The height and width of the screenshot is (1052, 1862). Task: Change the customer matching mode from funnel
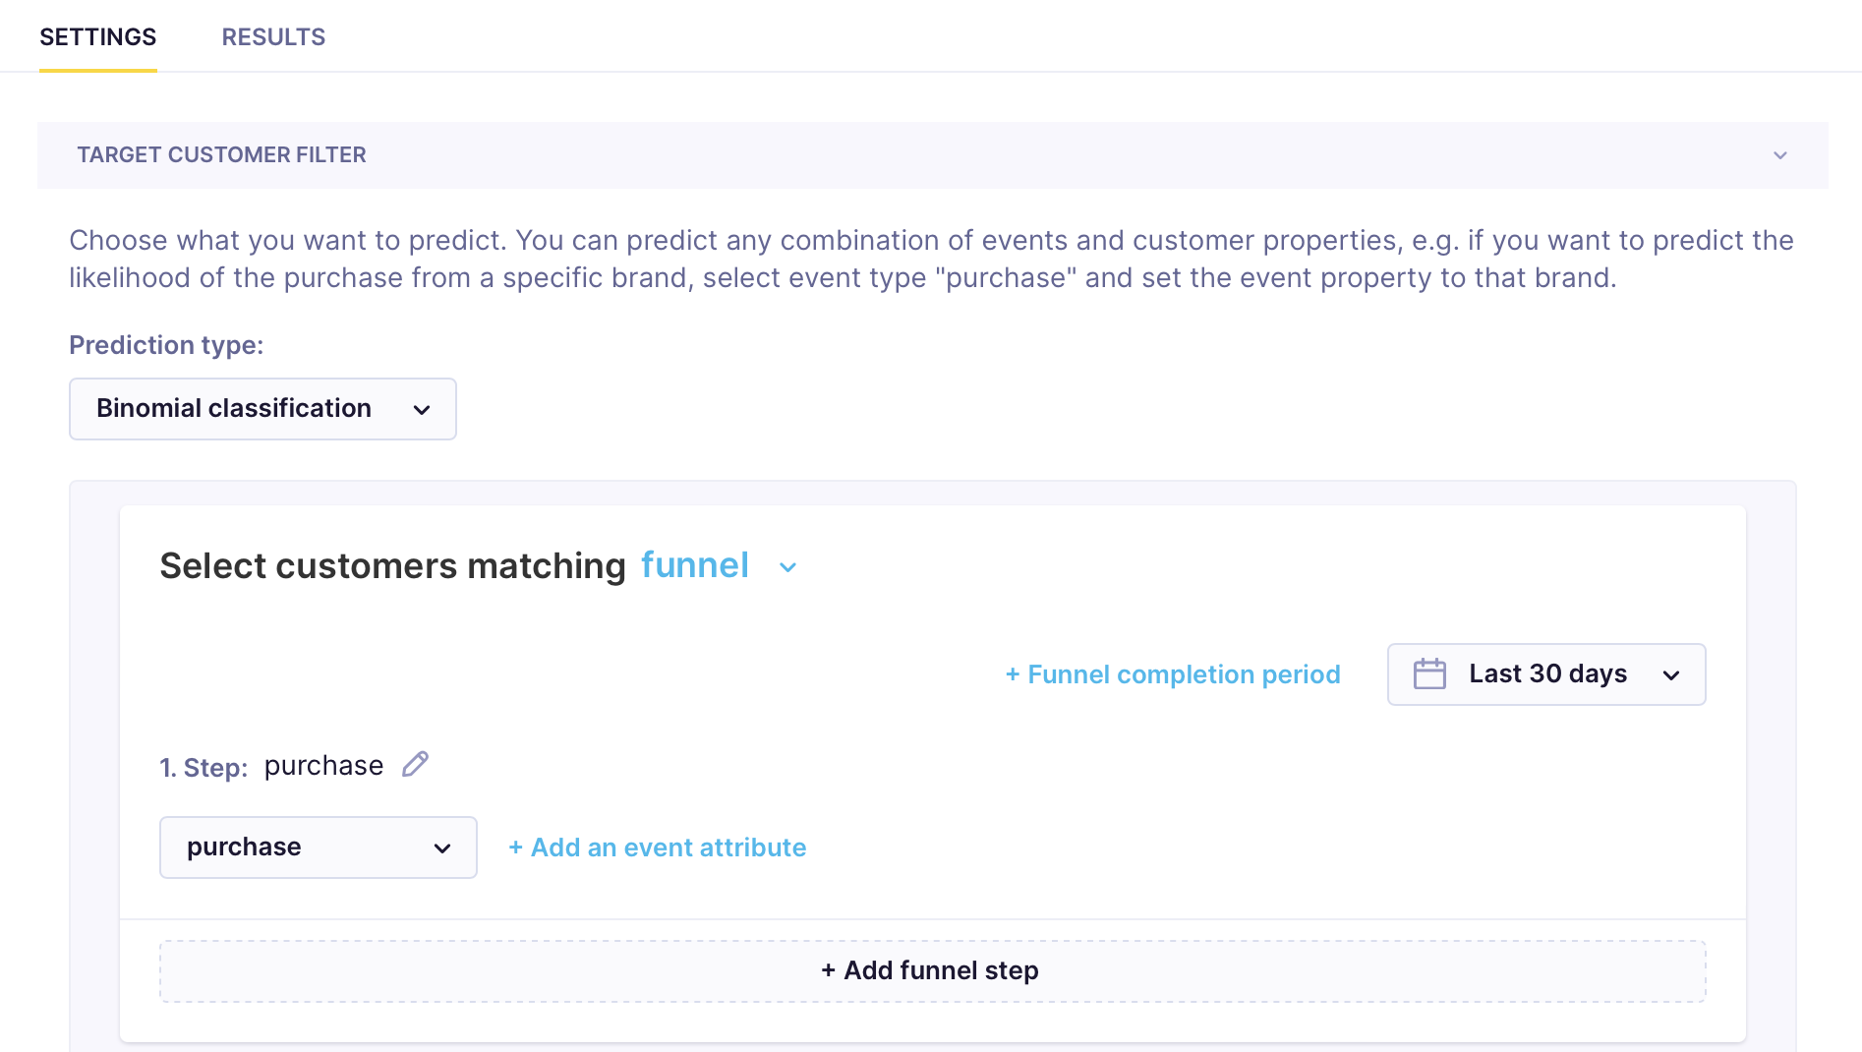tap(695, 565)
